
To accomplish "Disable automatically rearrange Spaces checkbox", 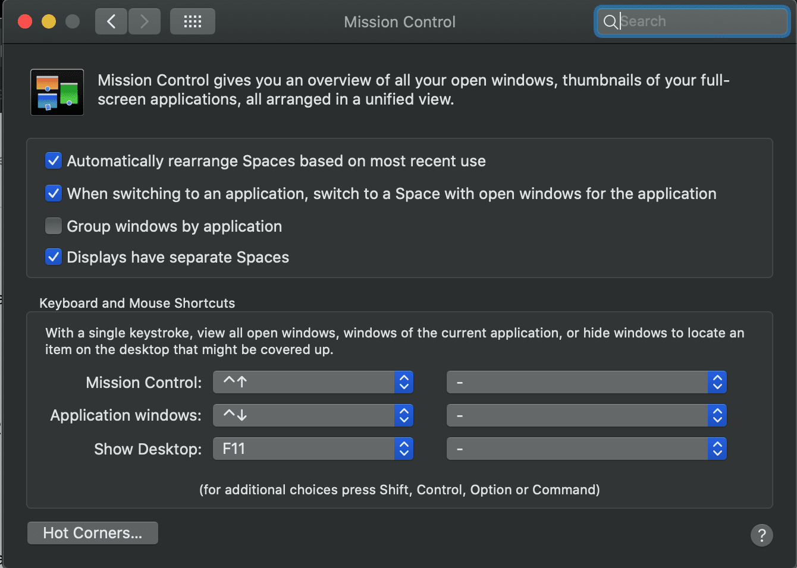I will [x=54, y=160].
